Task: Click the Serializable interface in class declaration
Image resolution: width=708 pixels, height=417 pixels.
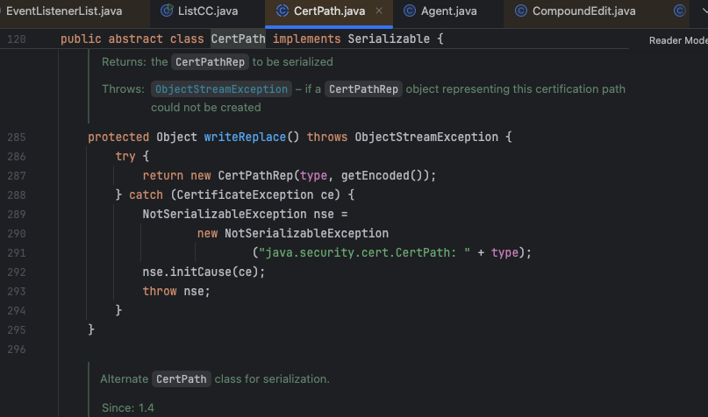Action: click(x=390, y=39)
